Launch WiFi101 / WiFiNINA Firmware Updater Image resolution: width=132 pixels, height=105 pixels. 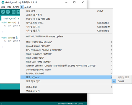66,36
